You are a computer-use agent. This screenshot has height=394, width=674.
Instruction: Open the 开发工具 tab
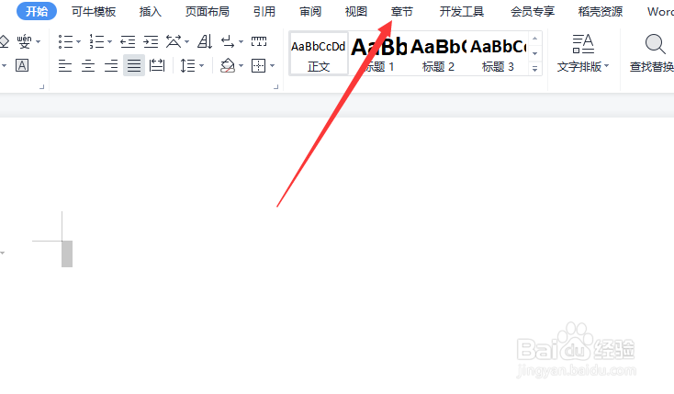(x=462, y=12)
